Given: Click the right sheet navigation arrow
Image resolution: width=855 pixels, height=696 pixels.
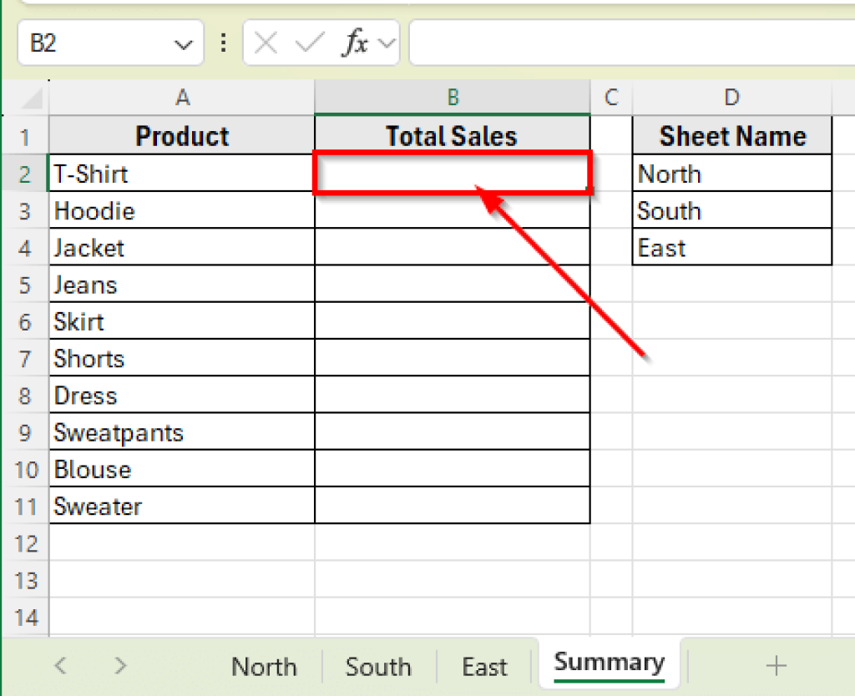Looking at the screenshot, I should tap(119, 666).
